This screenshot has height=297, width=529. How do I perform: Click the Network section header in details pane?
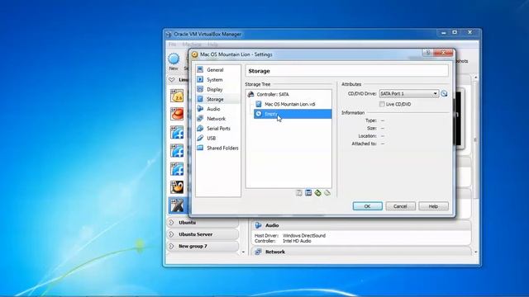pyautogui.click(x=275, y=252)
